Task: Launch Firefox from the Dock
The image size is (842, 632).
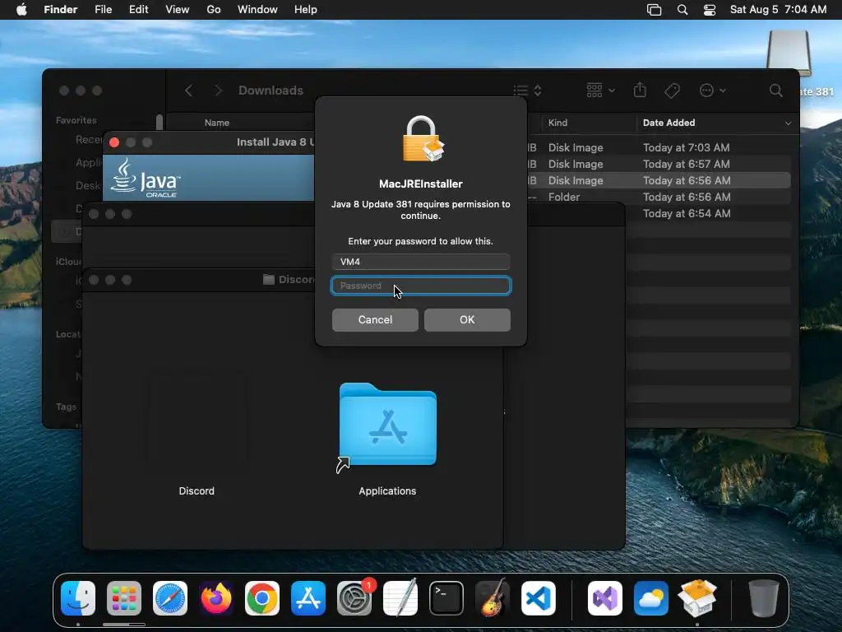Action: tap(216, 598)
